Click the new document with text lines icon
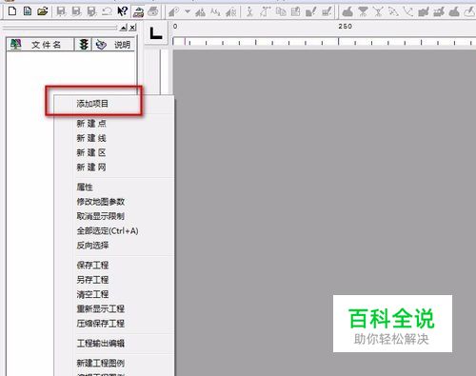The image size is (476, 376). 28,11
